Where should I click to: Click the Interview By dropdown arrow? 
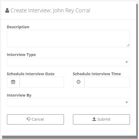(127, 102)
